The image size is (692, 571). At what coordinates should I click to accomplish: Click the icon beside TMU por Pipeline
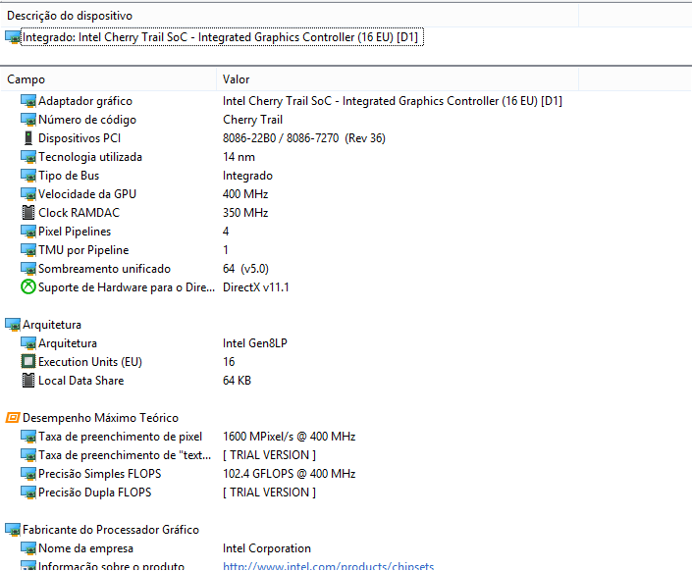(28, 250)
